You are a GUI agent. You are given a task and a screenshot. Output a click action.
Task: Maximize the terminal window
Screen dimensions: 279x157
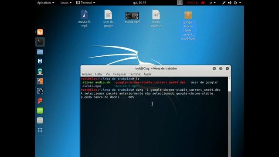221,68
